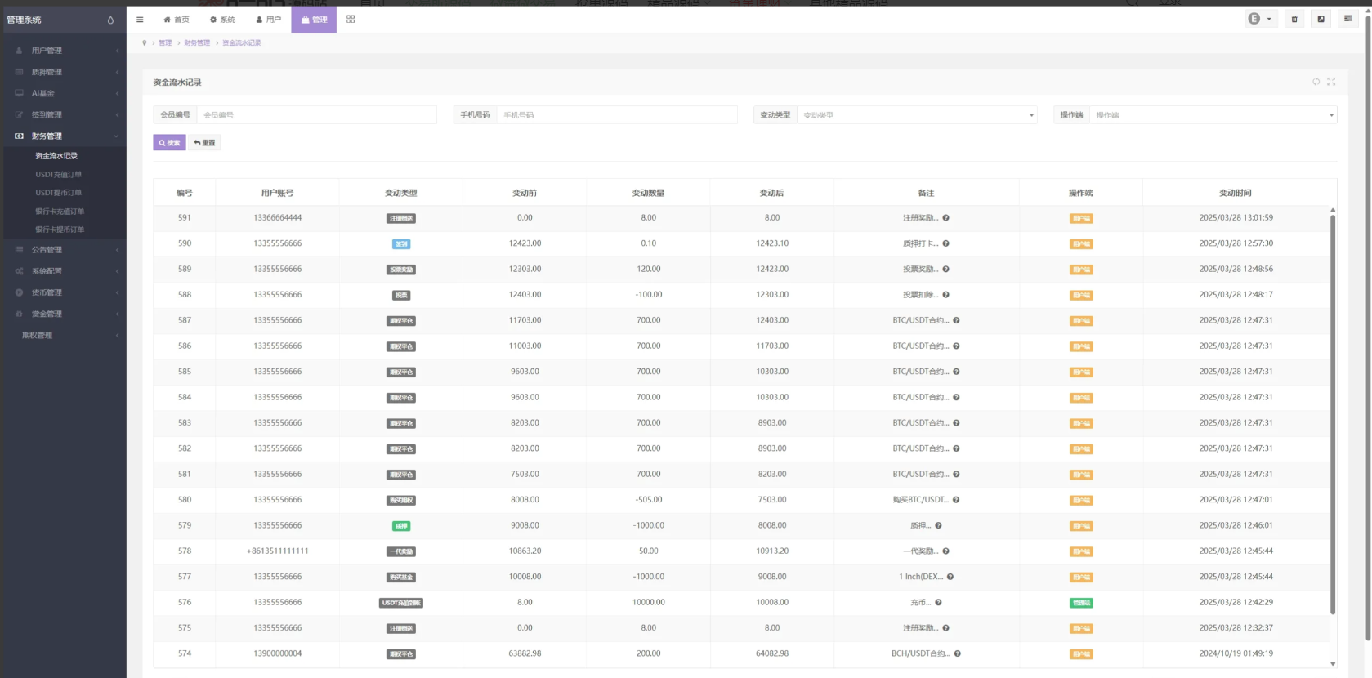Open the user avatar dropdown menu
The height and width of the screenshot is (678, 1372).
[x=1259, y=19]
